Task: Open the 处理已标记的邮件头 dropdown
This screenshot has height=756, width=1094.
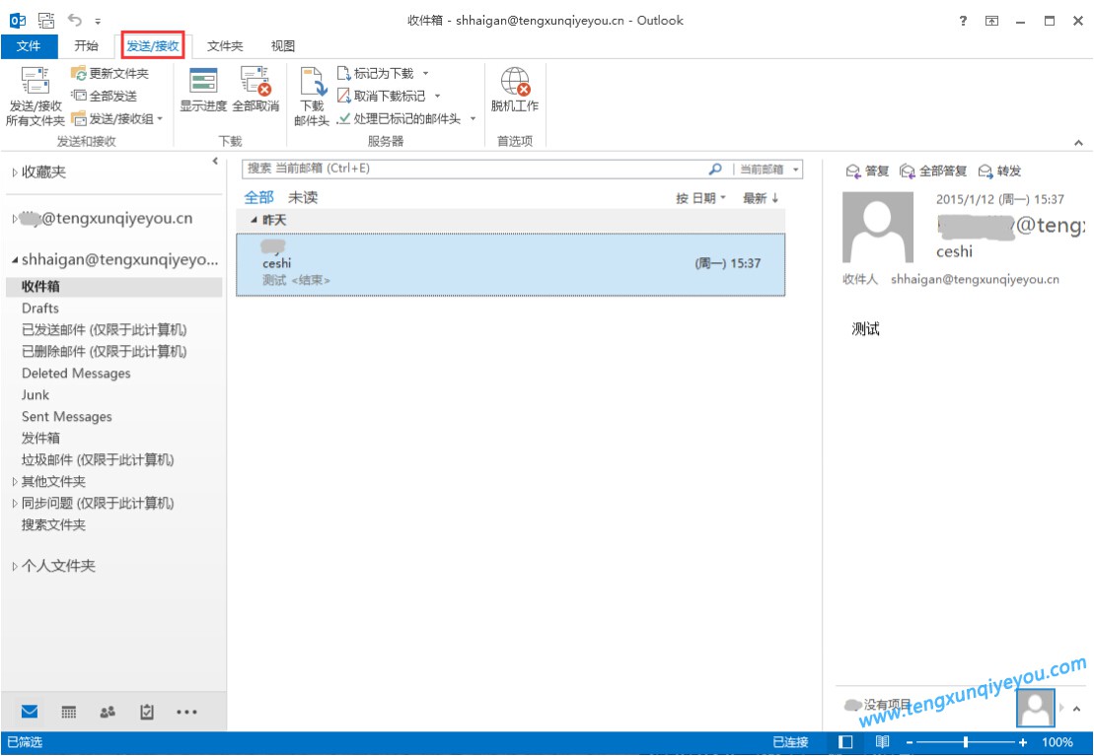Action: 473,119
